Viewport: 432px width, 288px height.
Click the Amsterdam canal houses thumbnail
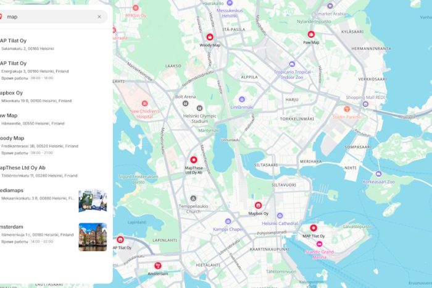[93, 237]
